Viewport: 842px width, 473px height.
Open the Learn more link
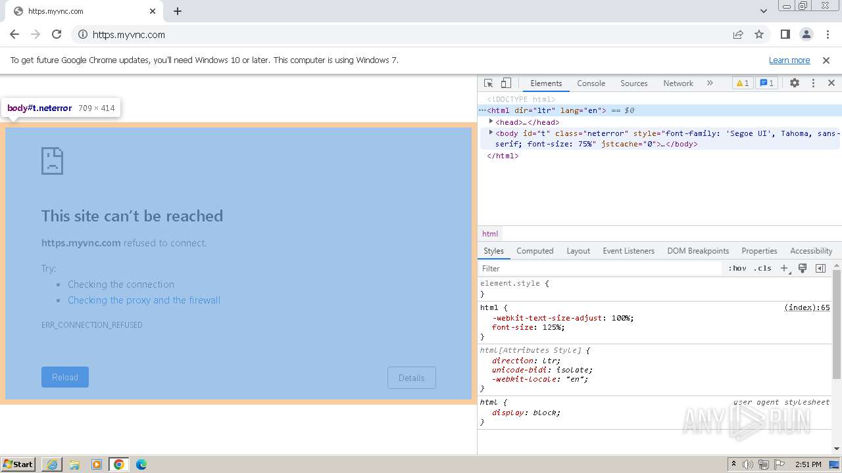(x=789, y=60)
